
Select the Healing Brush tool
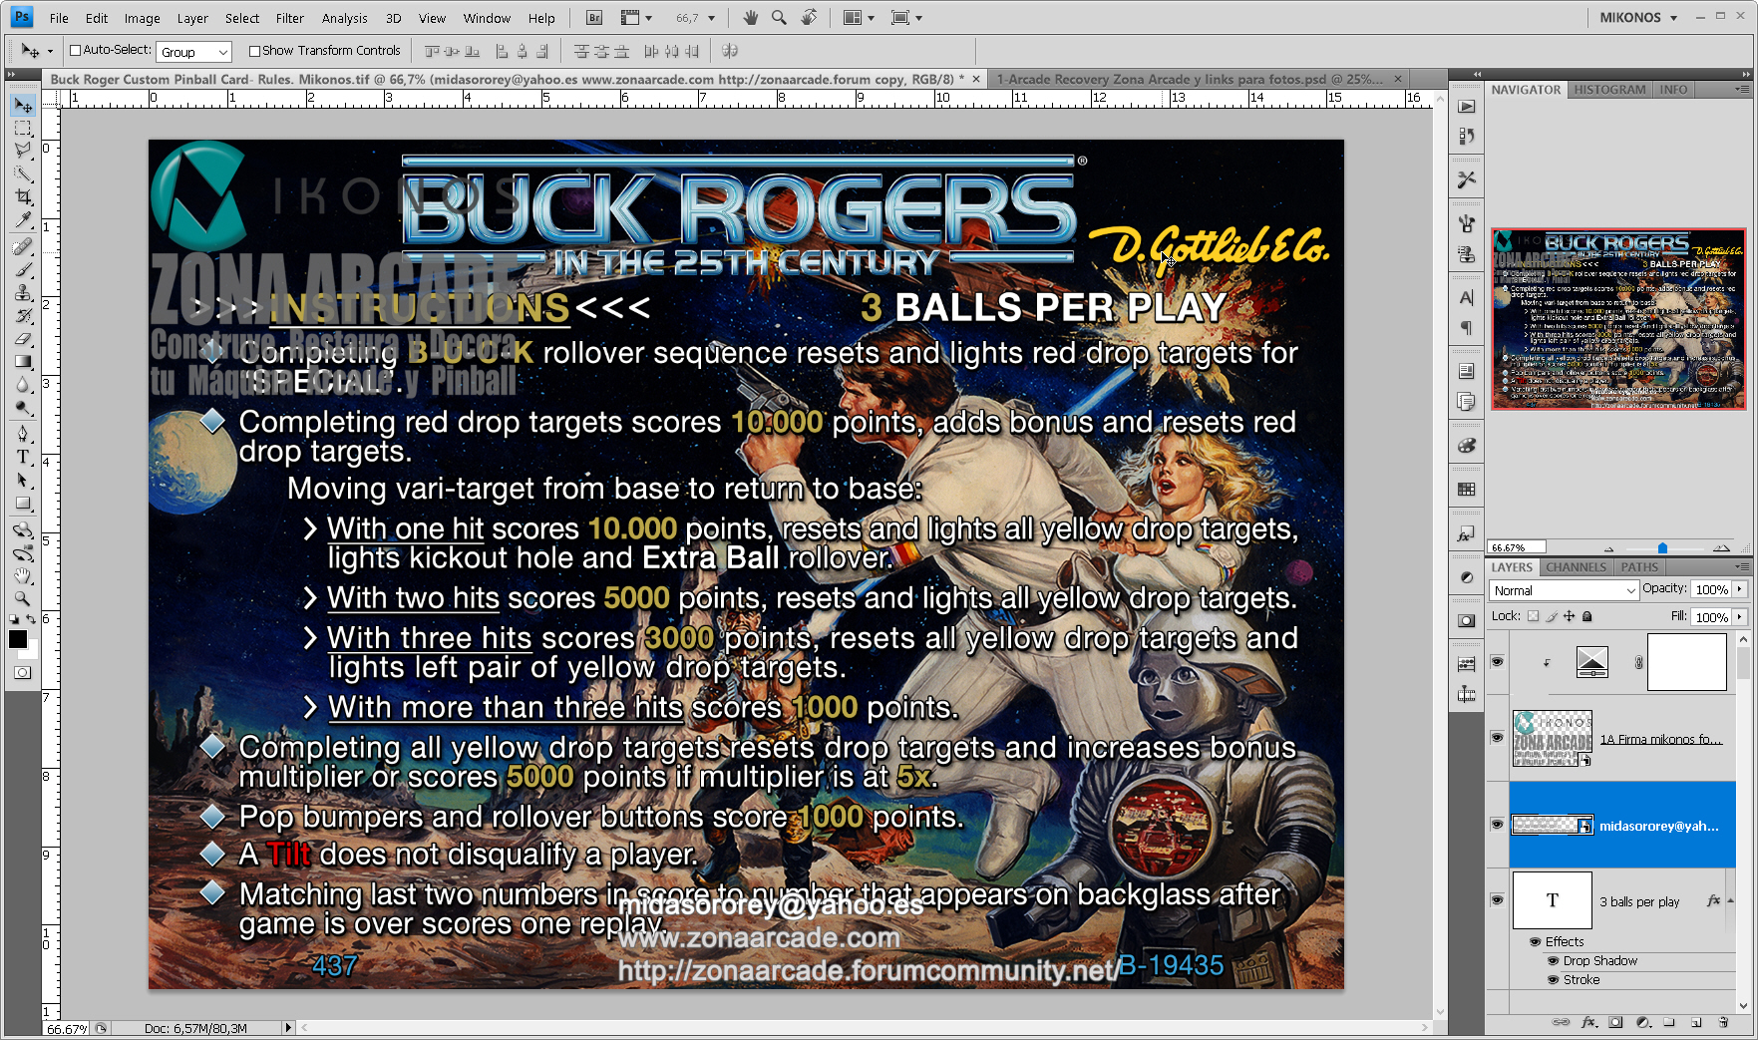pos(23,246)
